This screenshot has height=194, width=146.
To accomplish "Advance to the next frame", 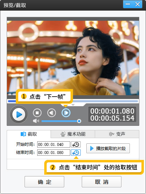I will pos(66,113).
